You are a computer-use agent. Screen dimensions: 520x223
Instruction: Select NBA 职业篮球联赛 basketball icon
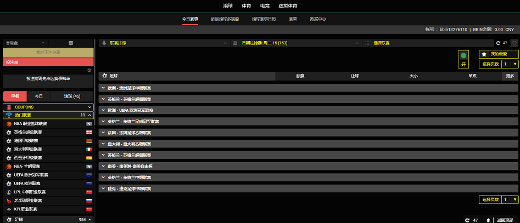(9, 124)
